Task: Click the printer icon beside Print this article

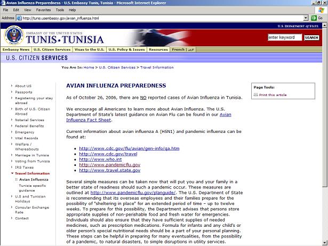Action: click(255, 94)
